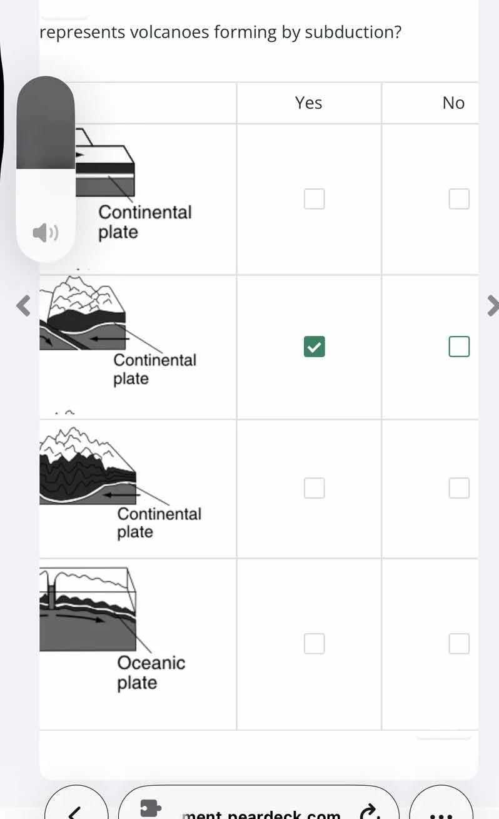Check Yes for the first Continental plate diagram
499x819 pixels.
(x=315, y=198)
